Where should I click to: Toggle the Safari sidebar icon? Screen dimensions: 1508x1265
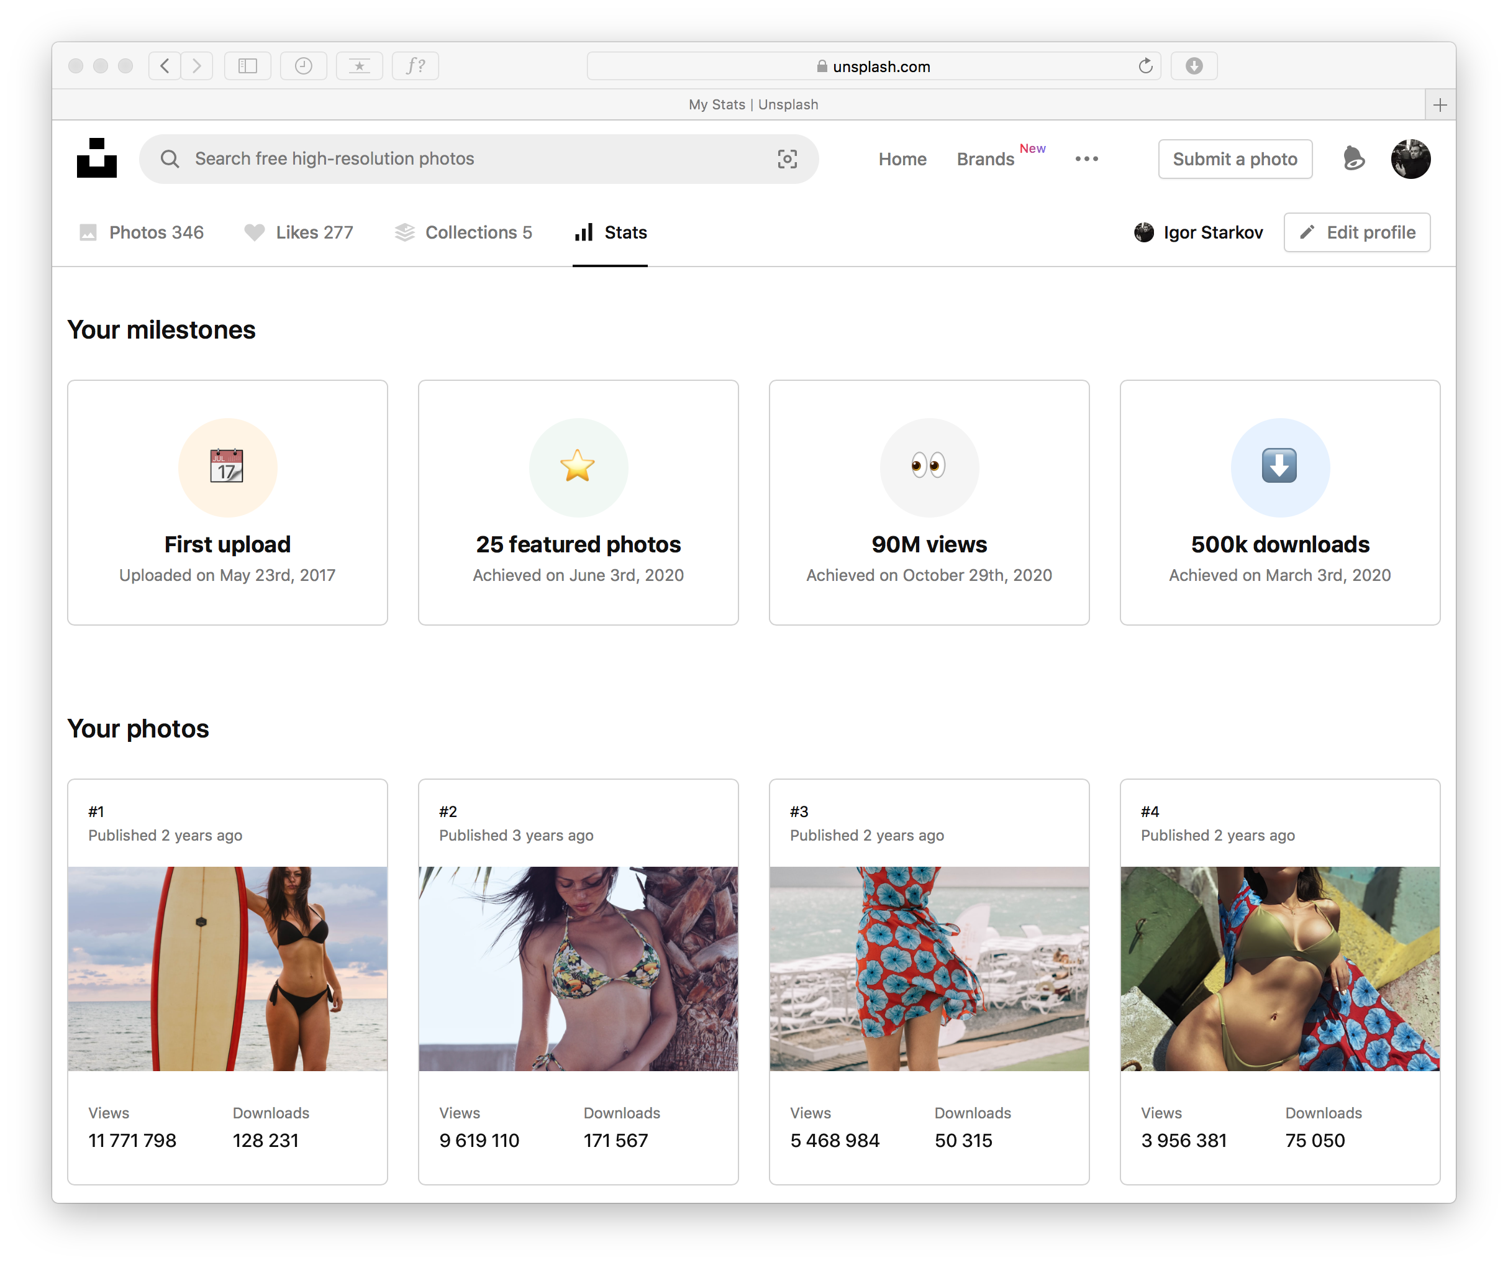[247, 66]
